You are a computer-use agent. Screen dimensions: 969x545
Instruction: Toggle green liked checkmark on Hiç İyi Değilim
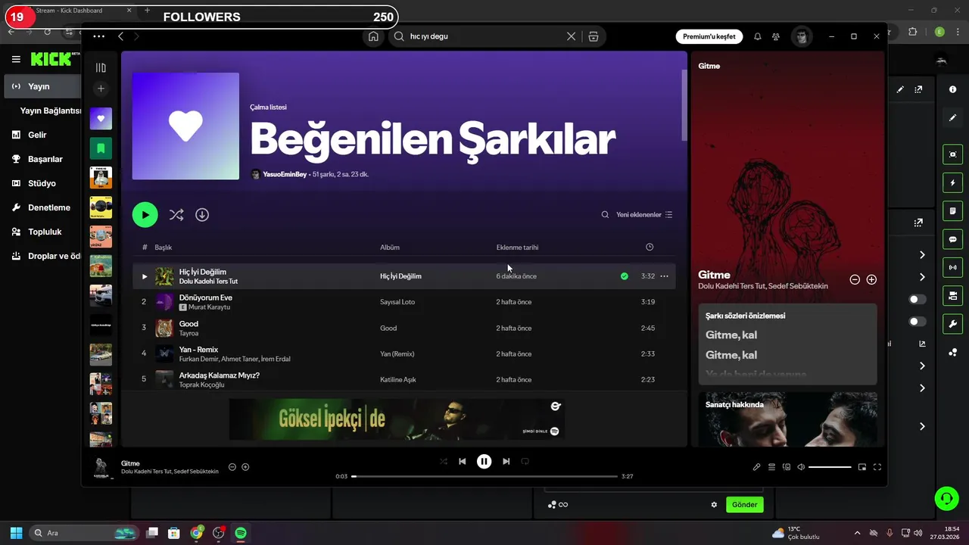[x=624, y=276]
